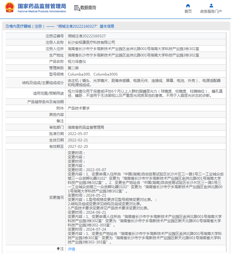
Task: Select expiry date 2027-02-20
Action: point(78,147)
